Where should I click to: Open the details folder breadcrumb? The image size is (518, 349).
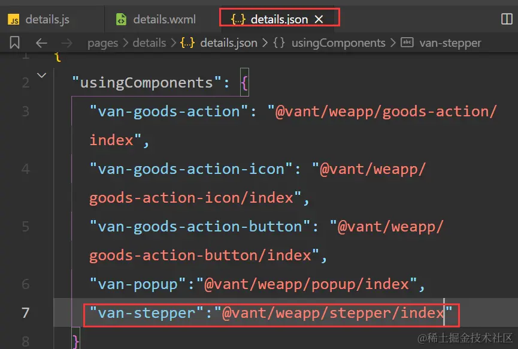point(149,43)
